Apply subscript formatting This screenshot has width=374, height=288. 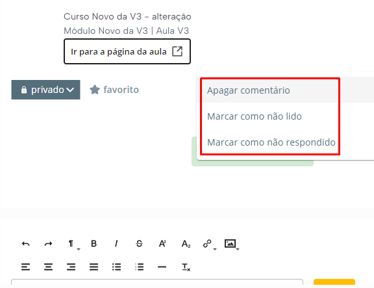[x=186, y=244]
